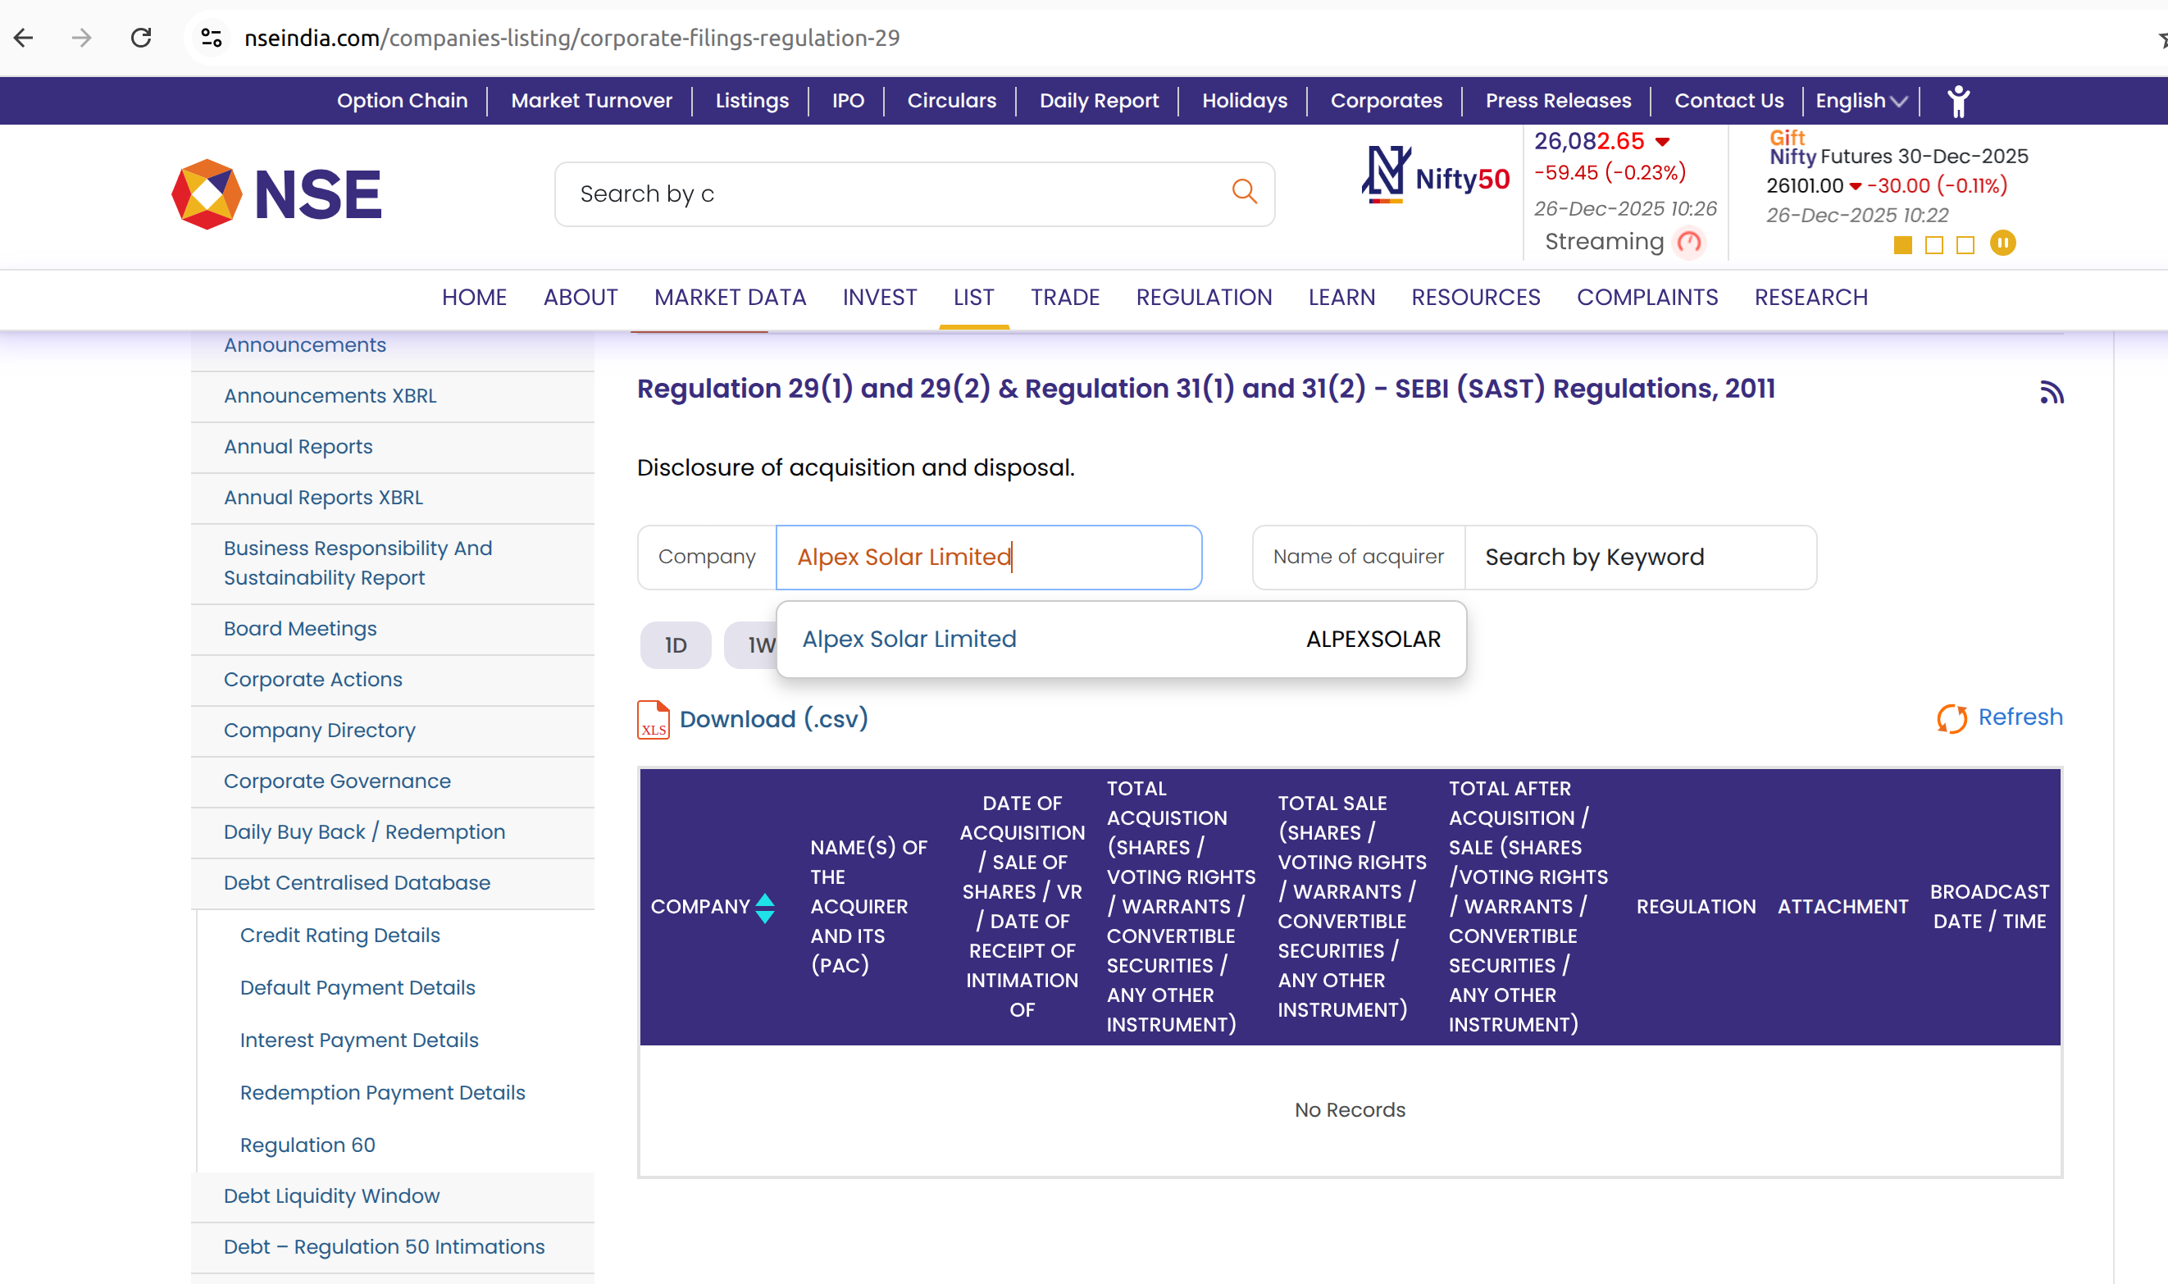Click the XLS download file icon

tap(654, 720)
